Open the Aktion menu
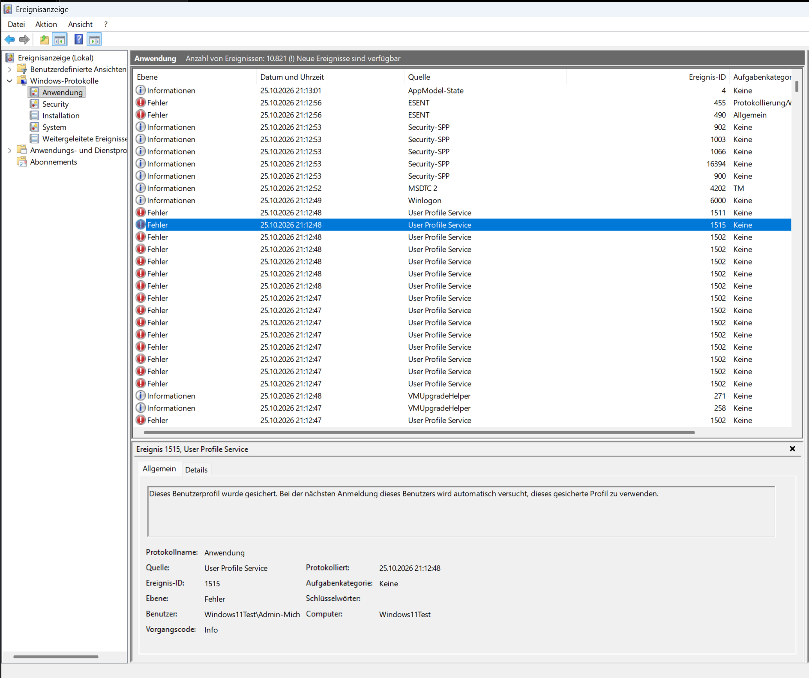This screenshot has width=809, height=678. click(46, 24)
